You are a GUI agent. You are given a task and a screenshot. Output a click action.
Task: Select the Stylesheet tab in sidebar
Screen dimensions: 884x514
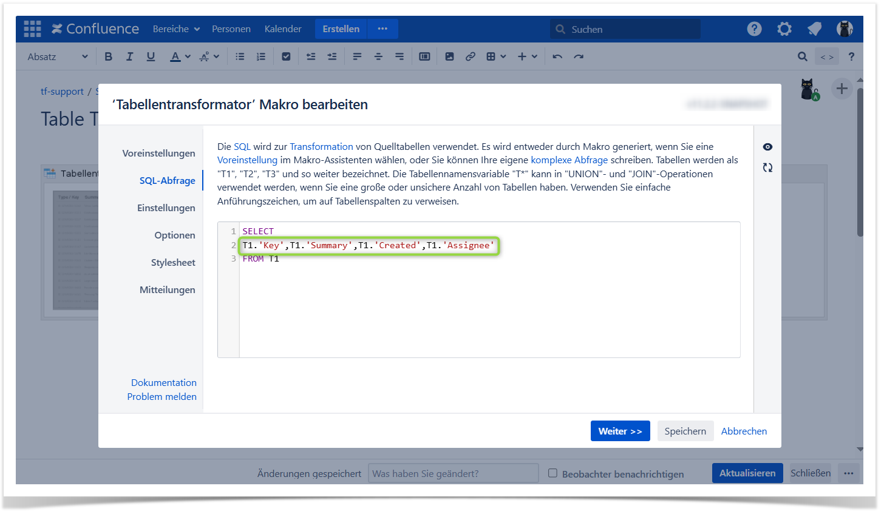pyautogui.click(x=173, y=262)
